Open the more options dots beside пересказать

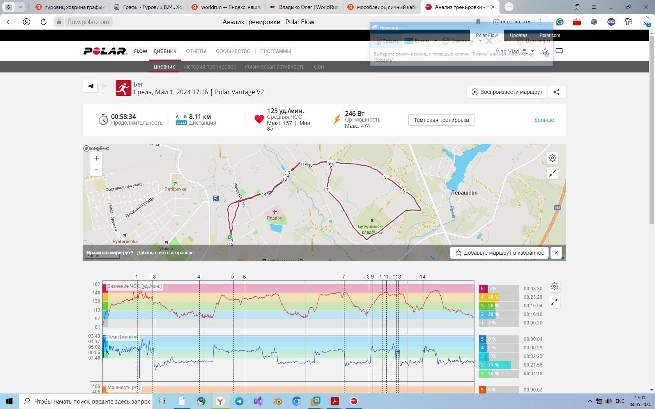tap(541, 22)
